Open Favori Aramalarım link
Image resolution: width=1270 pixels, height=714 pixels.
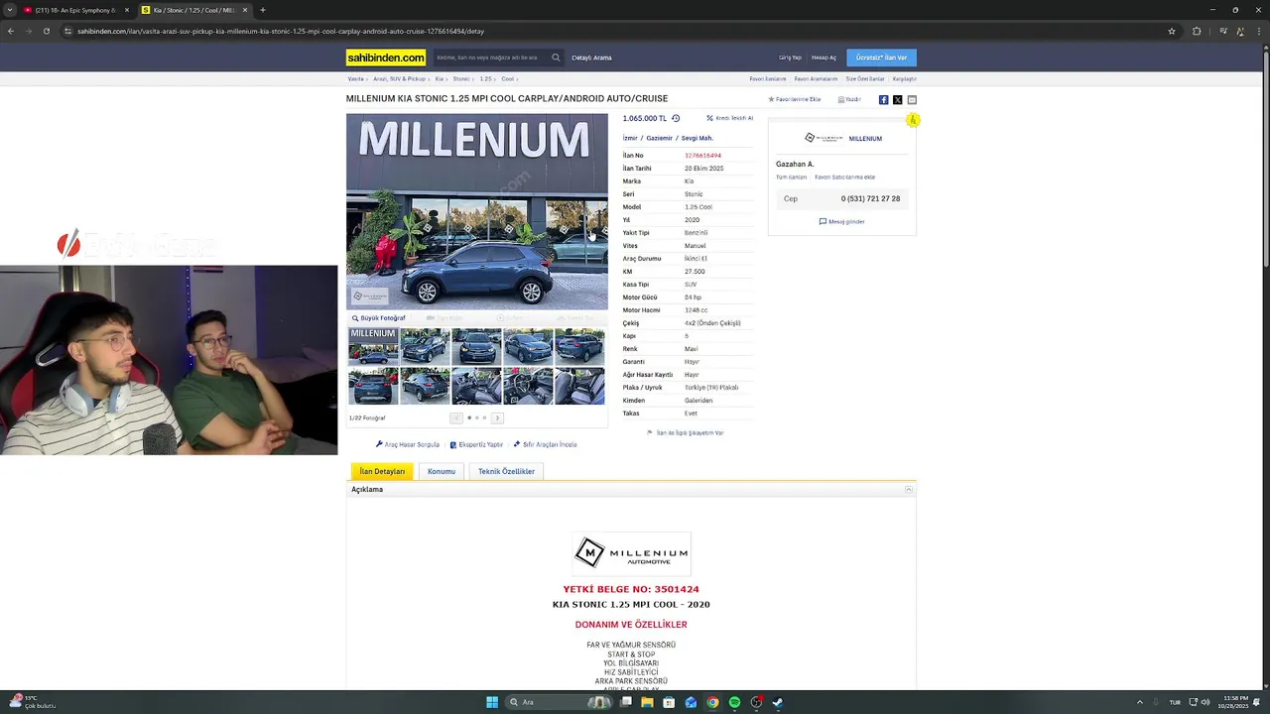(816, 78)
